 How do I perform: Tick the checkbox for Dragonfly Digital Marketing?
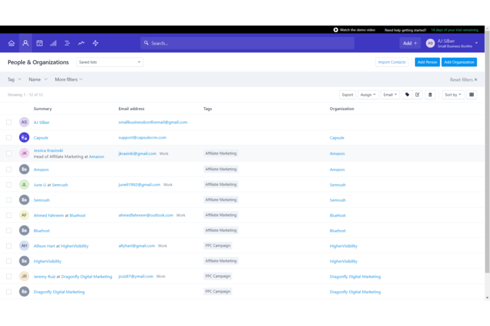point(9,292)
